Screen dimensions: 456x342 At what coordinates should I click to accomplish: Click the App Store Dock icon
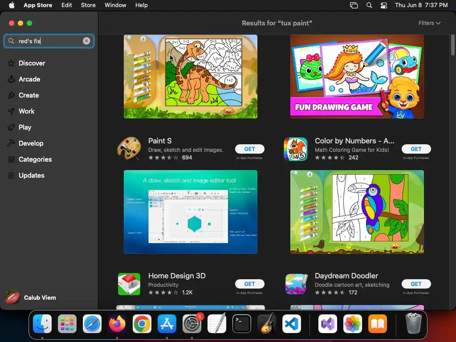167,324
